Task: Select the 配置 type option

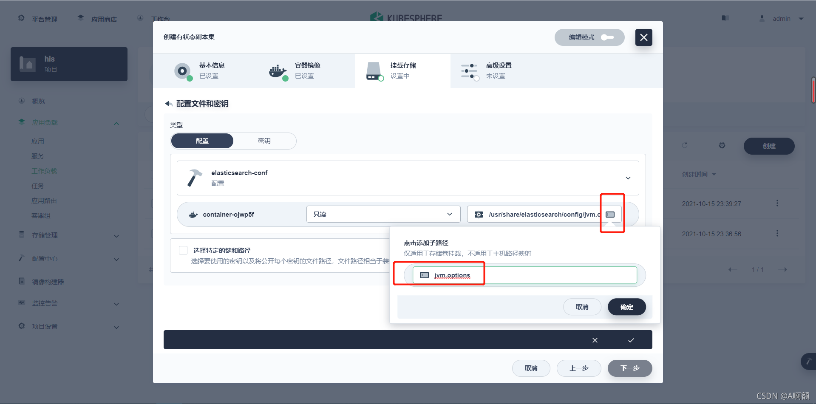Action: point(202,141)
